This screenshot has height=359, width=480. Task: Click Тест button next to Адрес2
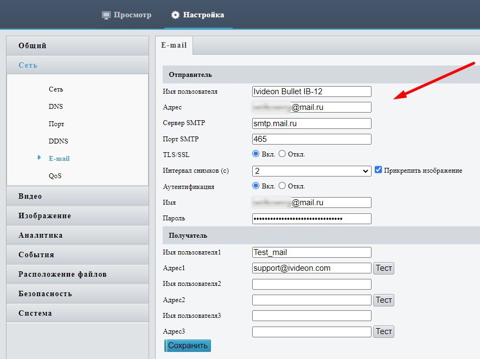[383, 300]
